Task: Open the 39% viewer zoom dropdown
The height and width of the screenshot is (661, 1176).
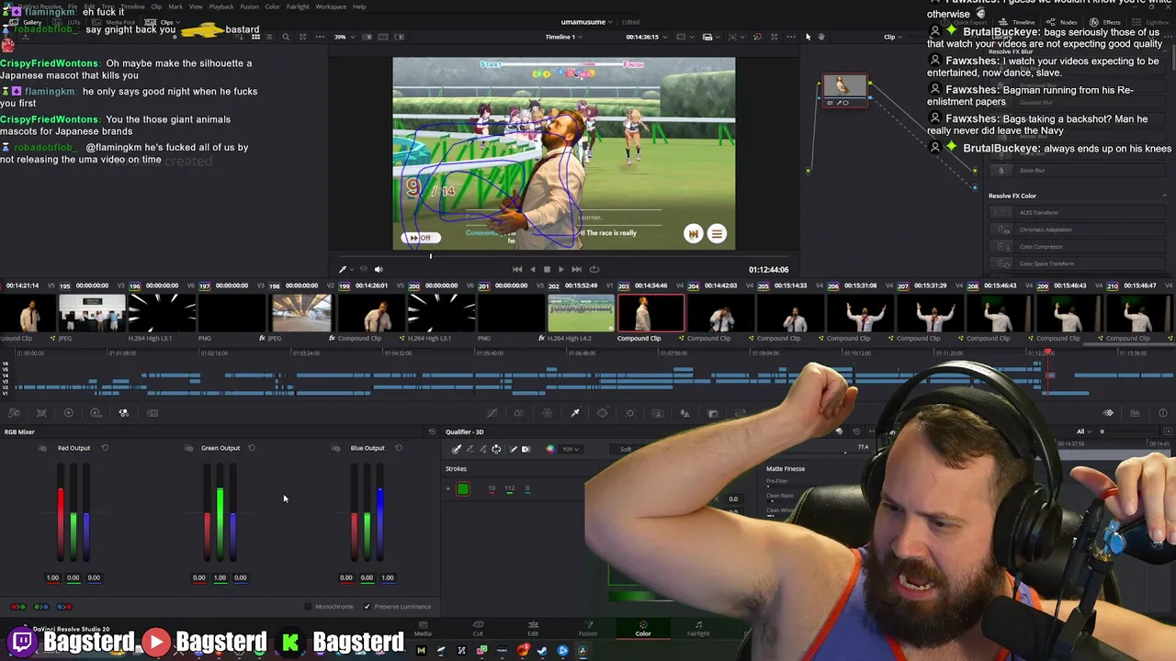Action: click(x=344, y=37)
